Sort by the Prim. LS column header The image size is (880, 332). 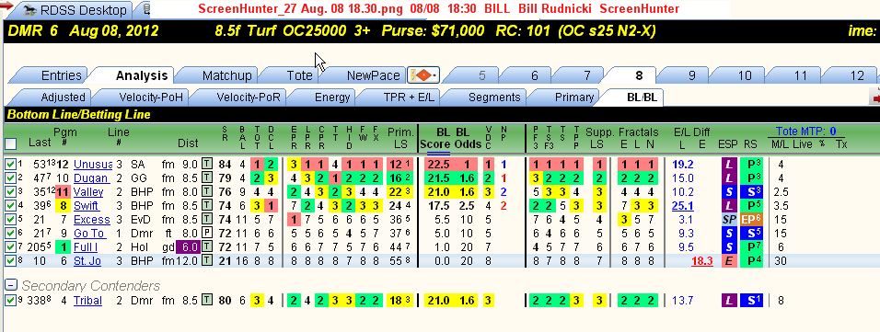pos(400,139)
